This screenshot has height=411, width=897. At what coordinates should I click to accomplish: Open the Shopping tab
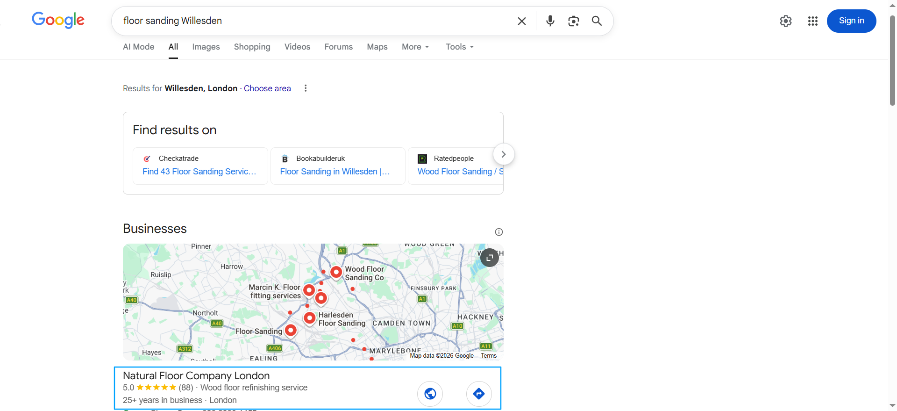(x=252, y=47)
